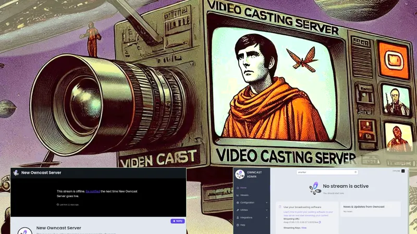Click the rtmp streaming URL value
Viewport: 417px width, 234px height.
pos(301,222)
